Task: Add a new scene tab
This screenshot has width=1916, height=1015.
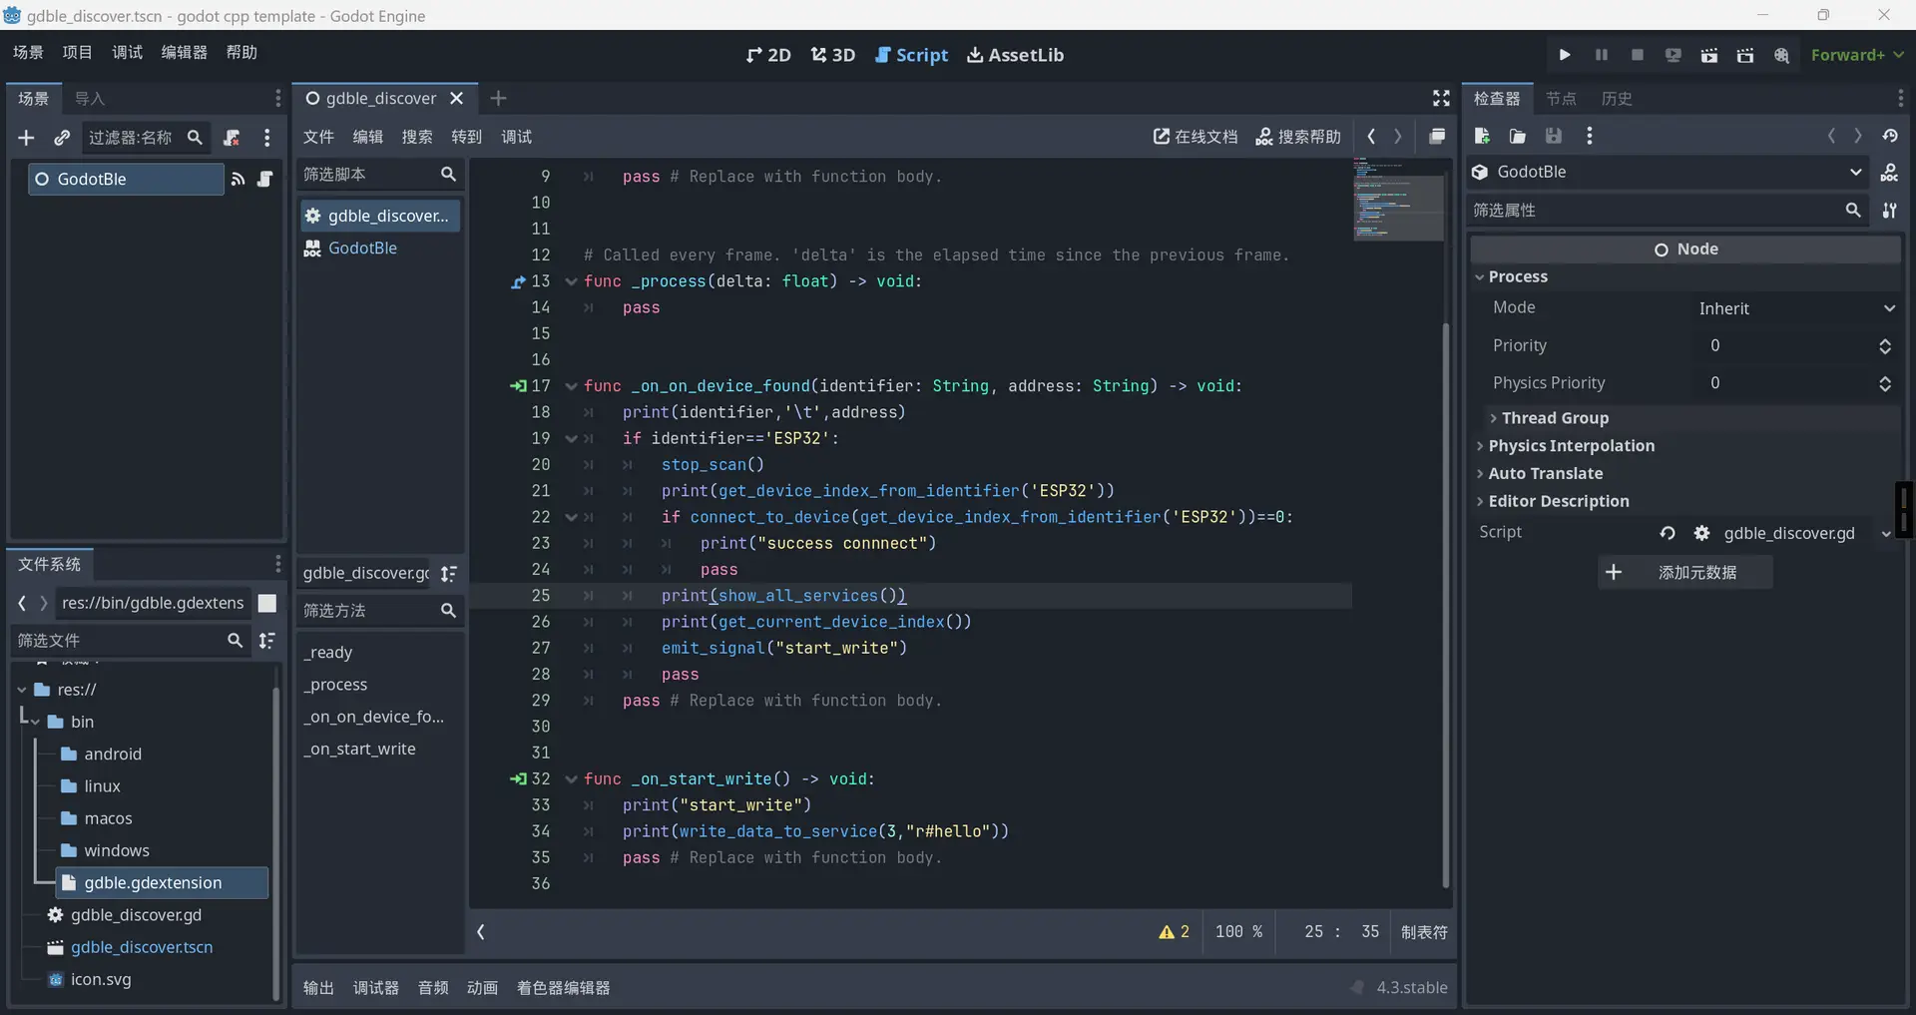Action: (x=499, y=98)
